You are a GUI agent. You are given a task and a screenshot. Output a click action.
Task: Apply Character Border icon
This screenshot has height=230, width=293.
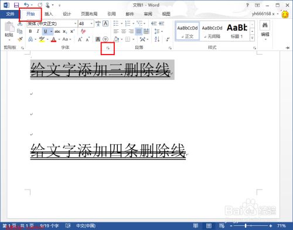point(105,23)
